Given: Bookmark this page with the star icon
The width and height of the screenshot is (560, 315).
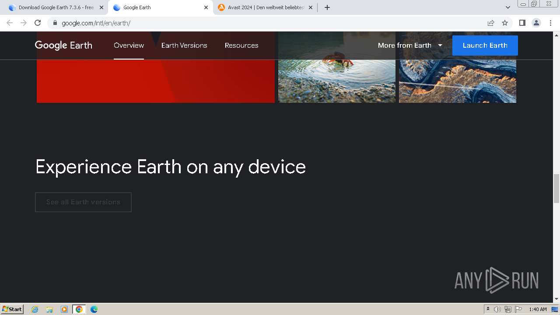Looking at the screenshot, I should (x=505, y=23).
